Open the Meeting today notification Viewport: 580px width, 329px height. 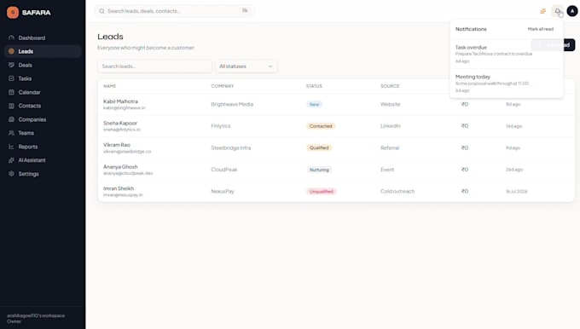click(x=507, y=84)
